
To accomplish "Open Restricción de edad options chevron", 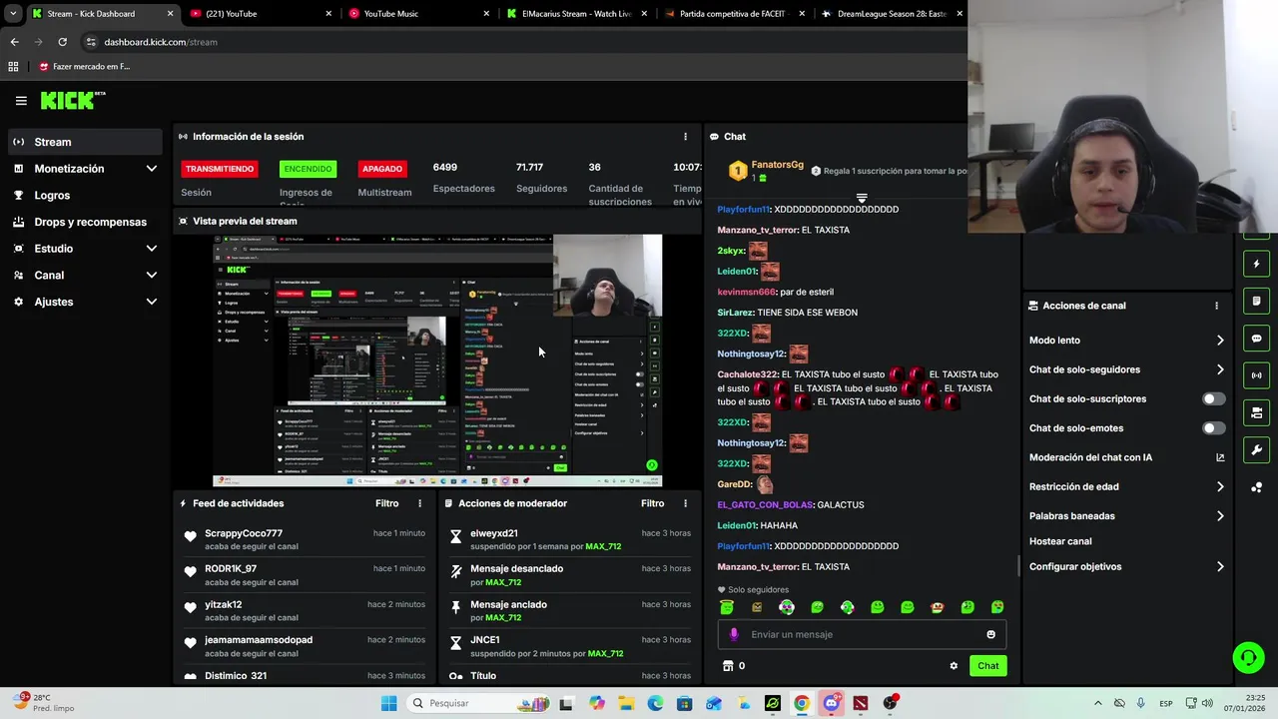I will (x=1220, y=487).
